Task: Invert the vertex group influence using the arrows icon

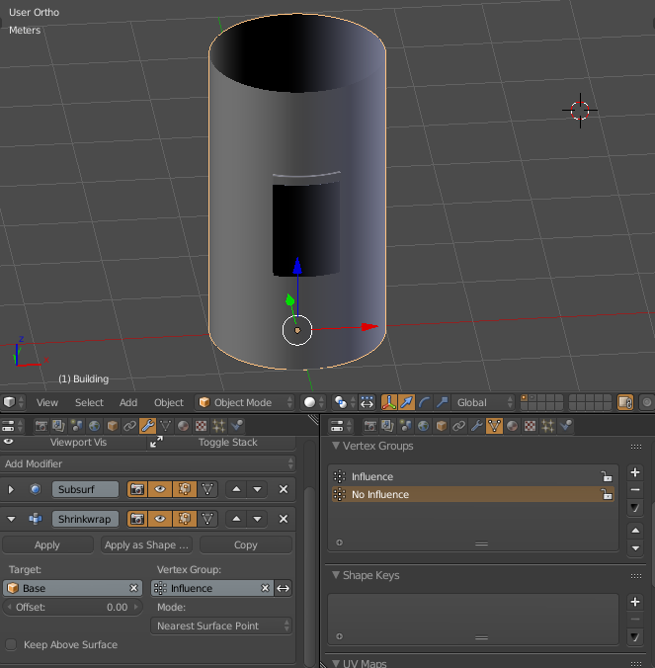Action: coord(284,588)
